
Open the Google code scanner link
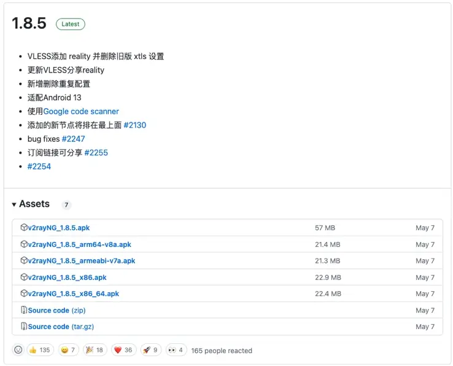tap(81, 111)
